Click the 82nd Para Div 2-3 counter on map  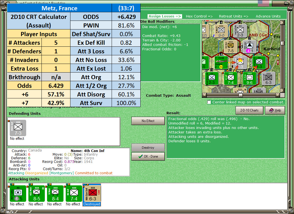coord(212,78)
